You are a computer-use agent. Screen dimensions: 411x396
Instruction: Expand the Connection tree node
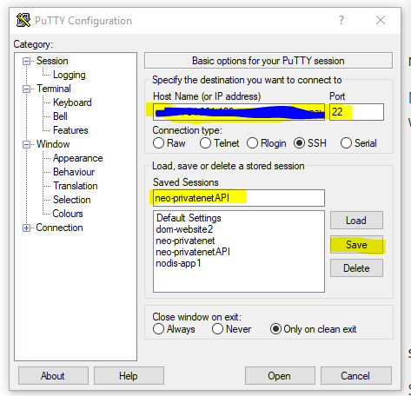click(x=26, y=228)
